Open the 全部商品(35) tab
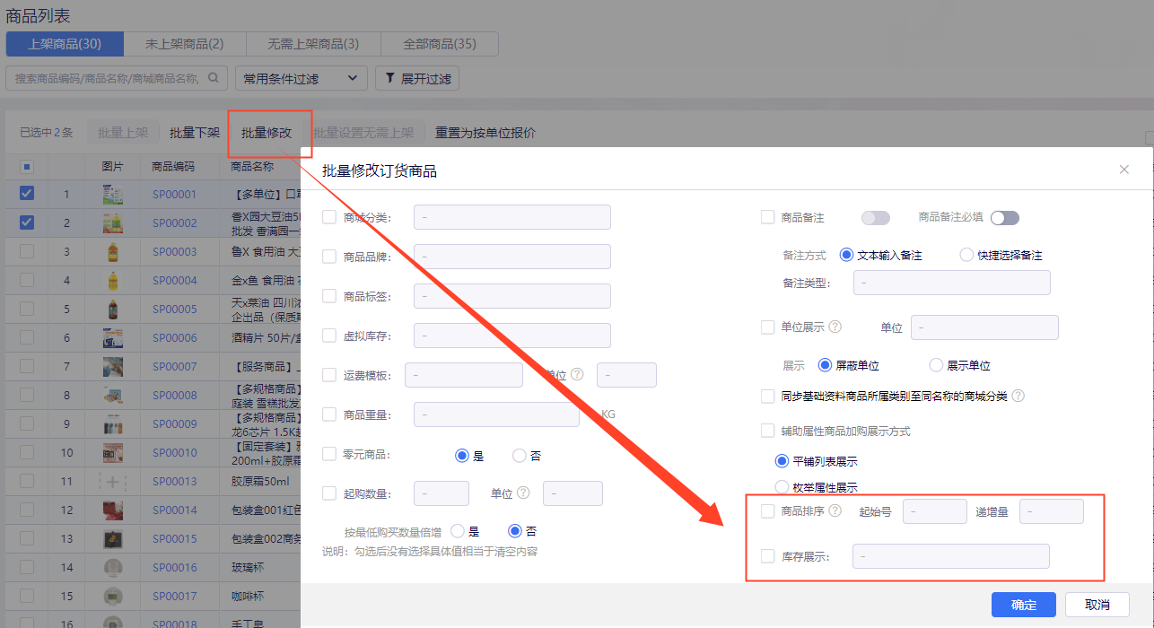 click(440, 44)
